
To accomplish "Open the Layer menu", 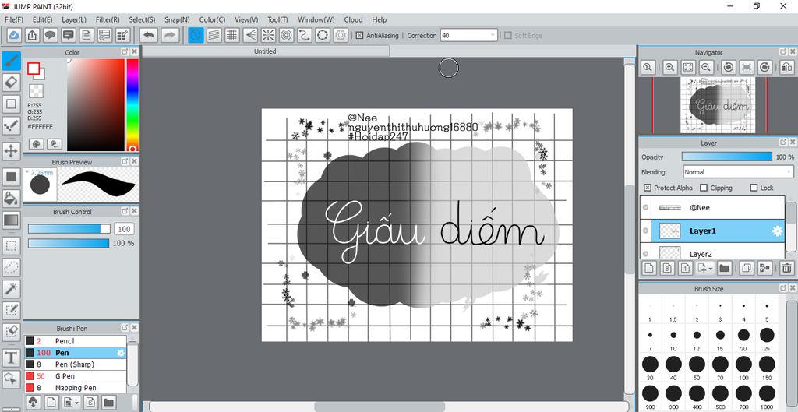I will 74,19.
